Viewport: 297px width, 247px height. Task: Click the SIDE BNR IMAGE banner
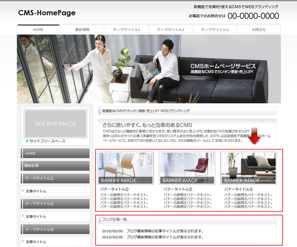point(55,124)
